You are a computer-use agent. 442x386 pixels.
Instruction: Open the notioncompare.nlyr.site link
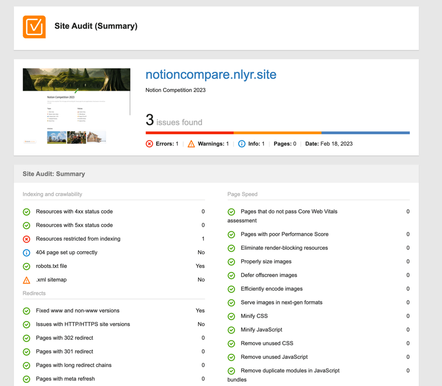[x=211, y=74]
